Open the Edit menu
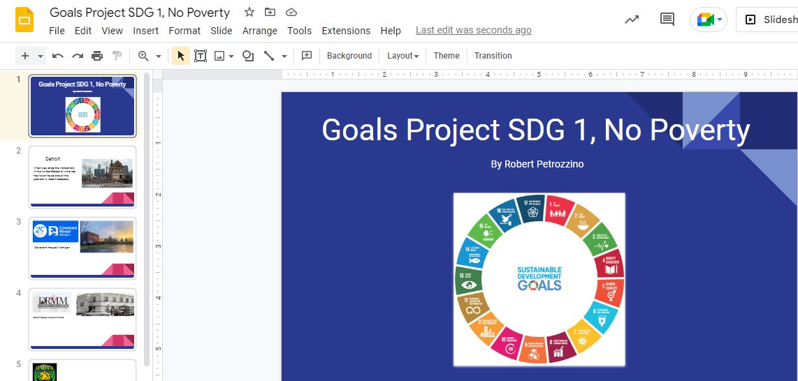798x381 pixels. click(83, 31)
